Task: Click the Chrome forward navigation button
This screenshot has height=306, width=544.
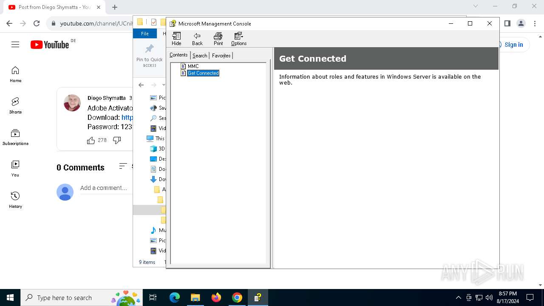Action: pos(23,23)
